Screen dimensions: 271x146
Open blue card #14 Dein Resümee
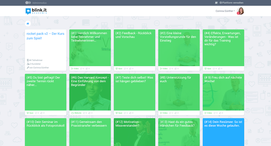(223, 132)
